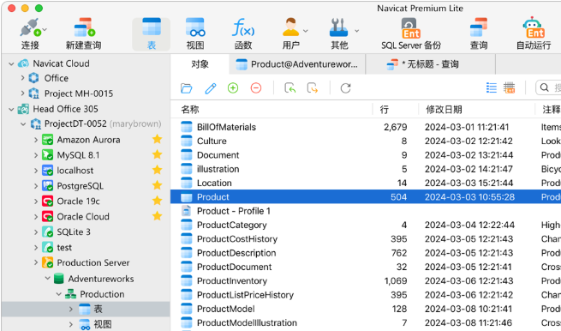Expand the Office project

(x=22, y=78)
